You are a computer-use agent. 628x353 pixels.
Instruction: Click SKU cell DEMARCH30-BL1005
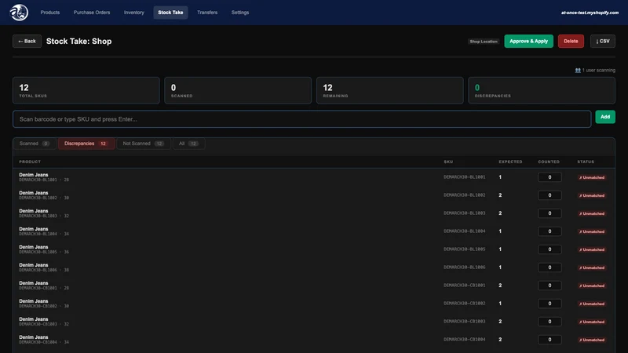(464, 249)
